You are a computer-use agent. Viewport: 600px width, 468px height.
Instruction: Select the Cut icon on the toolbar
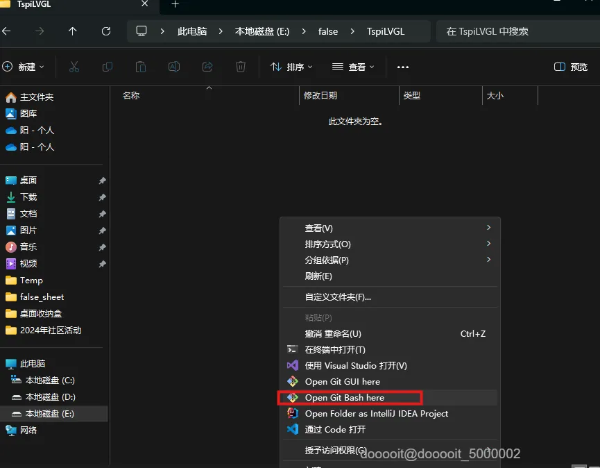pyautogui.click(x=74, y=66)
